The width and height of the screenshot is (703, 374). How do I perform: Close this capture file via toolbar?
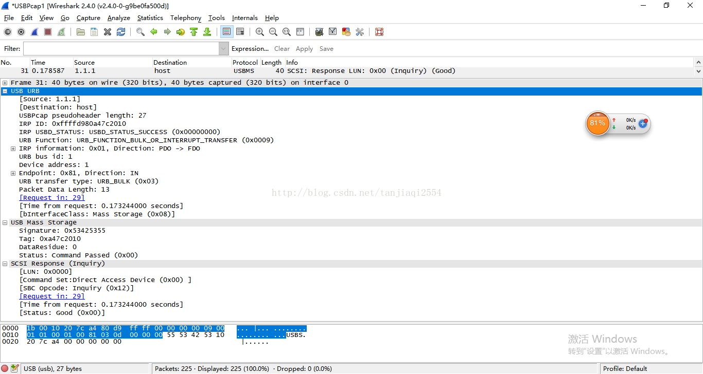pyautogui.click(x=108, y=32)
